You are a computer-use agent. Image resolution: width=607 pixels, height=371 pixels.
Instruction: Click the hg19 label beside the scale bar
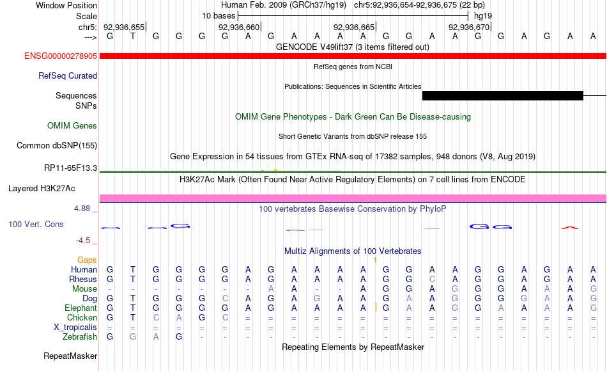[x=483, y=16]
